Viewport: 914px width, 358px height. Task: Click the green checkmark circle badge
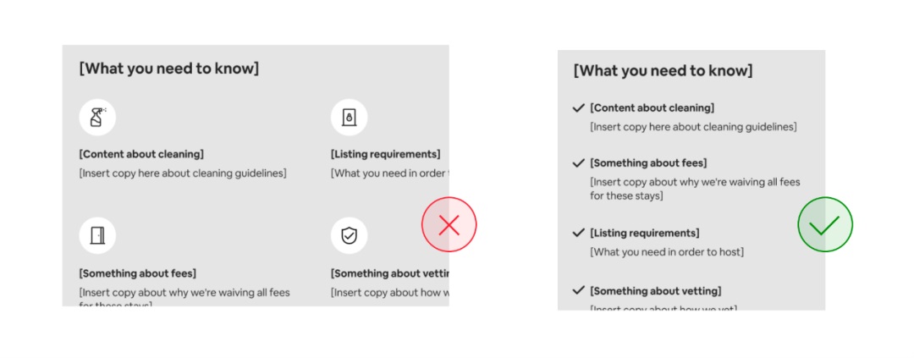(x=825, y=224)
